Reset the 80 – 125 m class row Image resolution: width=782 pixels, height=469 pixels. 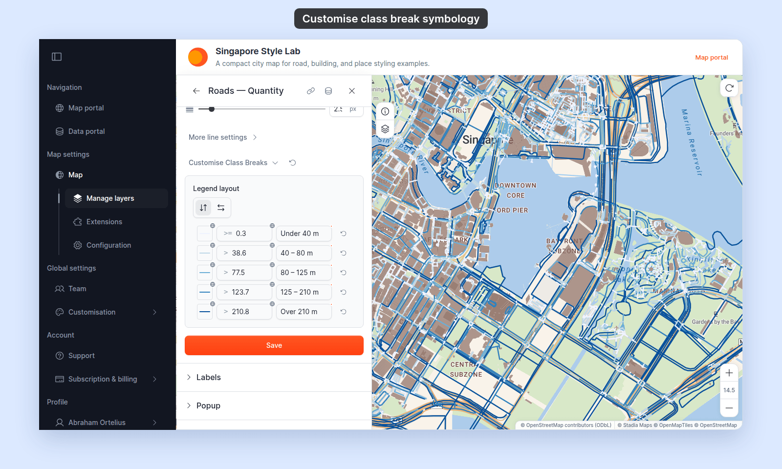point(344,273)
